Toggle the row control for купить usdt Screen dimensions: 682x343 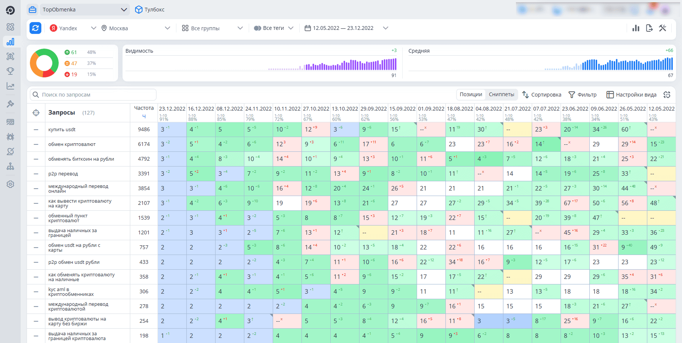click(x=36, y=130)
